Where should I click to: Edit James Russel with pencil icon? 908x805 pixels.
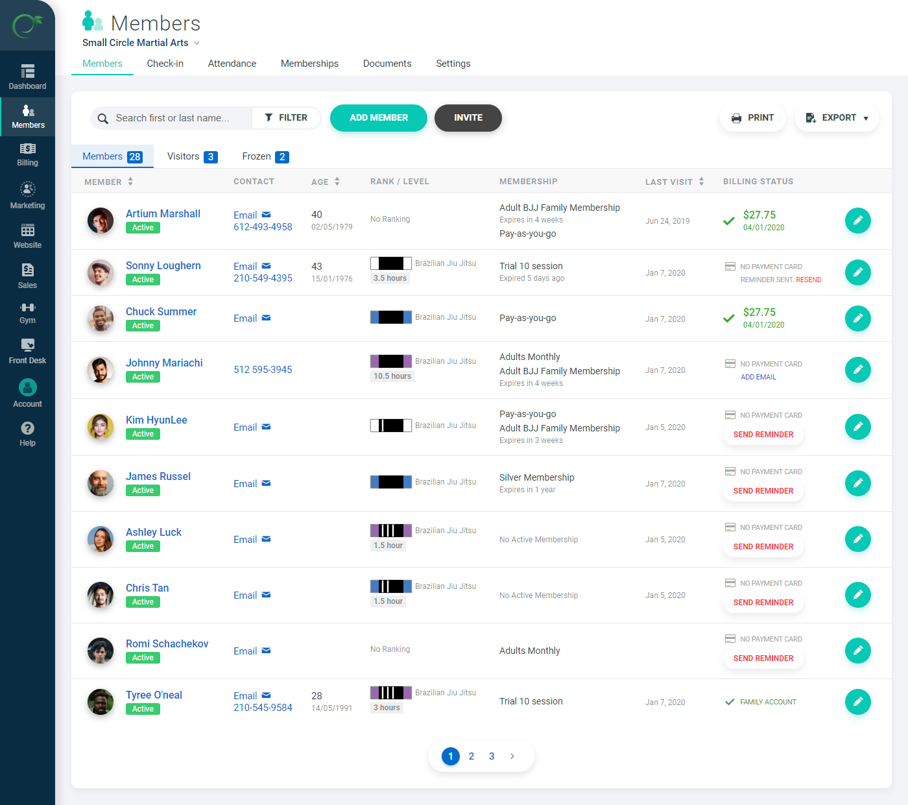point(857,483)
